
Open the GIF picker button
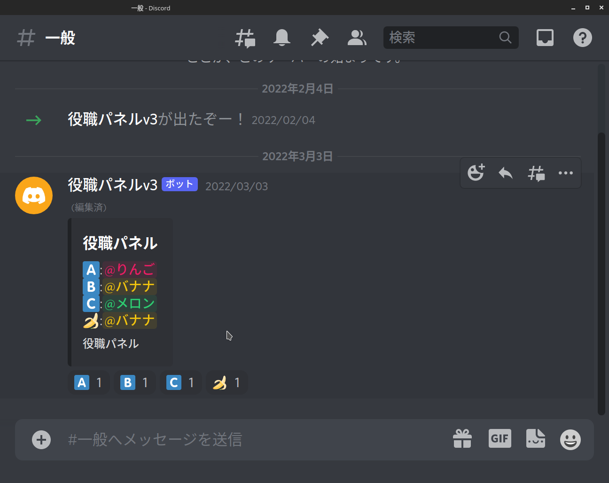[x=500, y=438]
